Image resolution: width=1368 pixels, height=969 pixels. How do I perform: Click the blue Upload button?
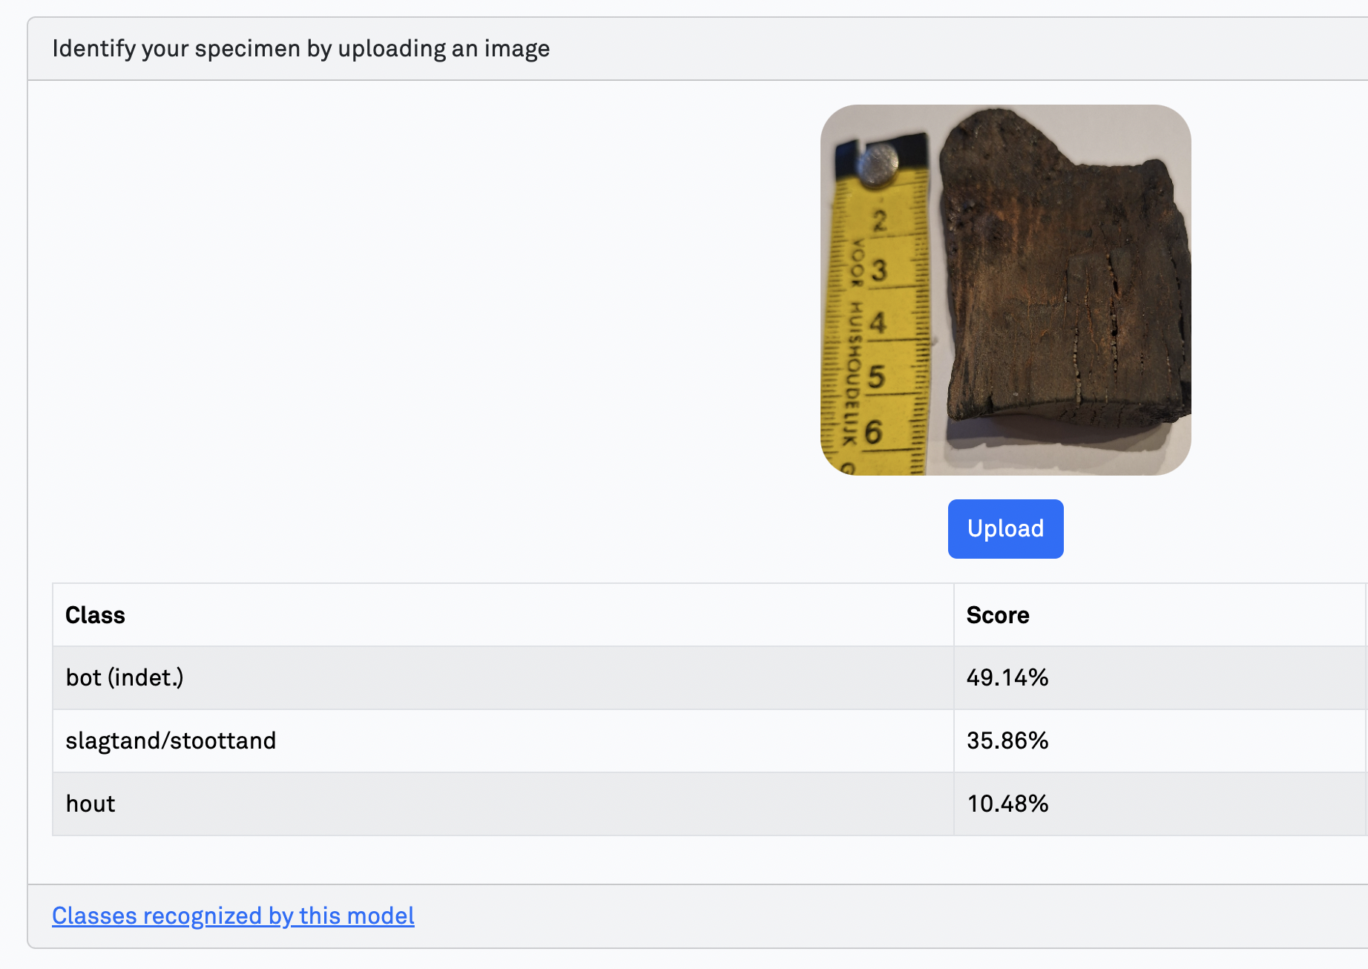point(1005,528)
